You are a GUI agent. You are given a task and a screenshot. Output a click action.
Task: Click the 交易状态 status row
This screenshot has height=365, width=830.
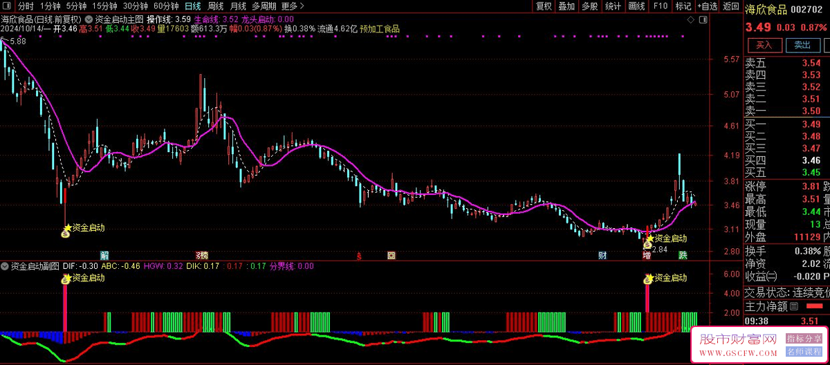tap(787, 291)
